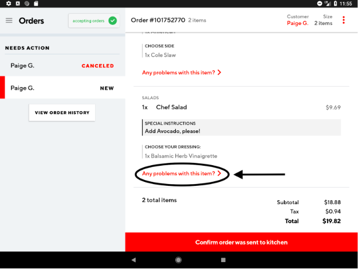The image size is (358, 269).
Task: Click the settings gear in status bar
Action: [x=9, y=3]
